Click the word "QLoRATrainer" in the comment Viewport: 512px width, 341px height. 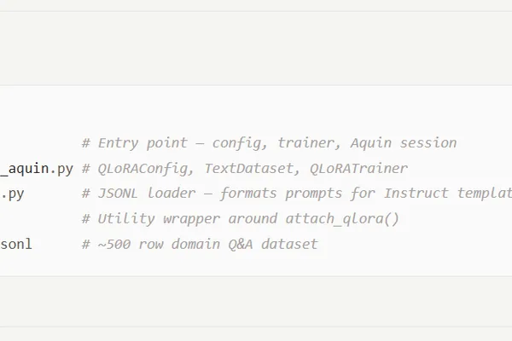coord(358,169)
